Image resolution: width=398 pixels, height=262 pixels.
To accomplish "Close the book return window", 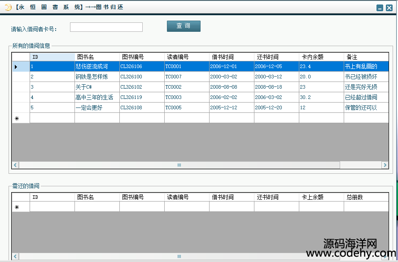I will [x=389, y=8].
